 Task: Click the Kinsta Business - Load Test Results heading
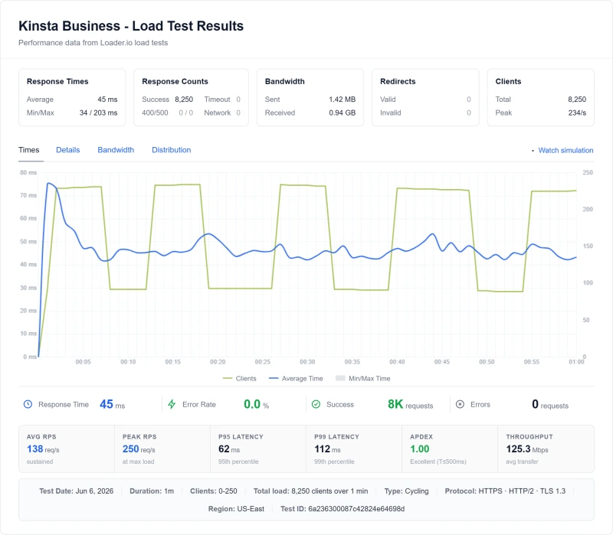tap(131, 26)
